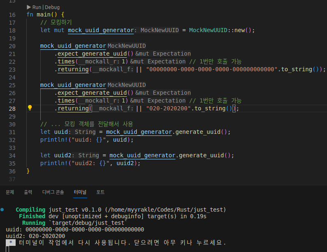Viewport: 327px width, 252px height.
Task: Click line number 16 in the gutter
Action: (12, 15)
